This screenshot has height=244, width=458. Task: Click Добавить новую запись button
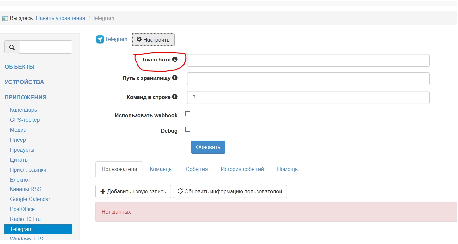click(133, 191)
